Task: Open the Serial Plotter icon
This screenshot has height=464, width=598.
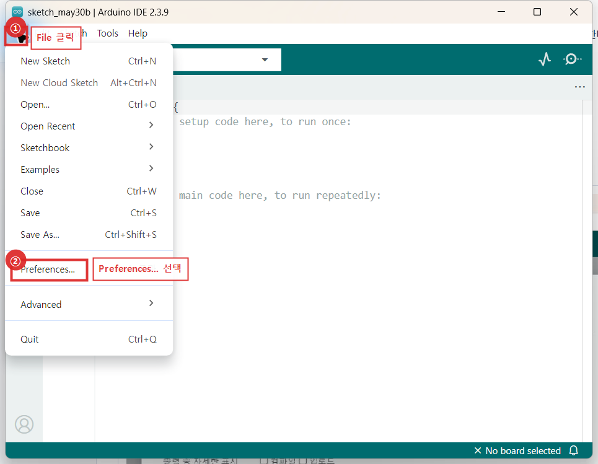Action: tap(545, 59)
